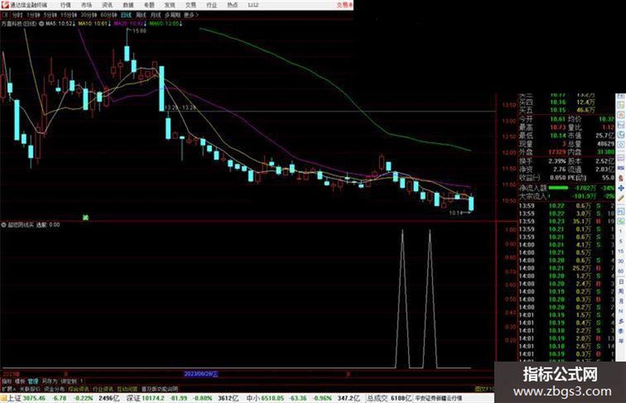Click the sidebar 60 minute period button

[621, 271]
